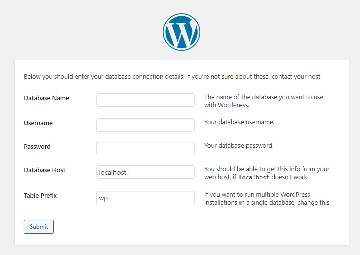Screen dimensions: 360x255
Task: Click the multiple WordPress installations help text
Action: click(x=268, y=198)
